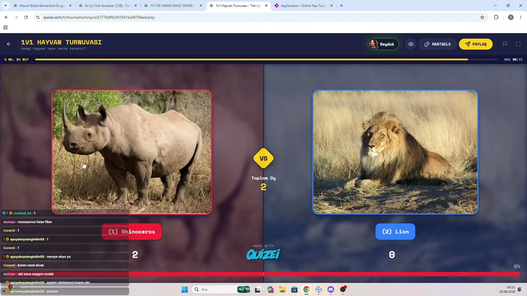This screenshot has height=296, width=527.
Task: Share the tournament with PAYLAŞ
Action: pos(476,44)
